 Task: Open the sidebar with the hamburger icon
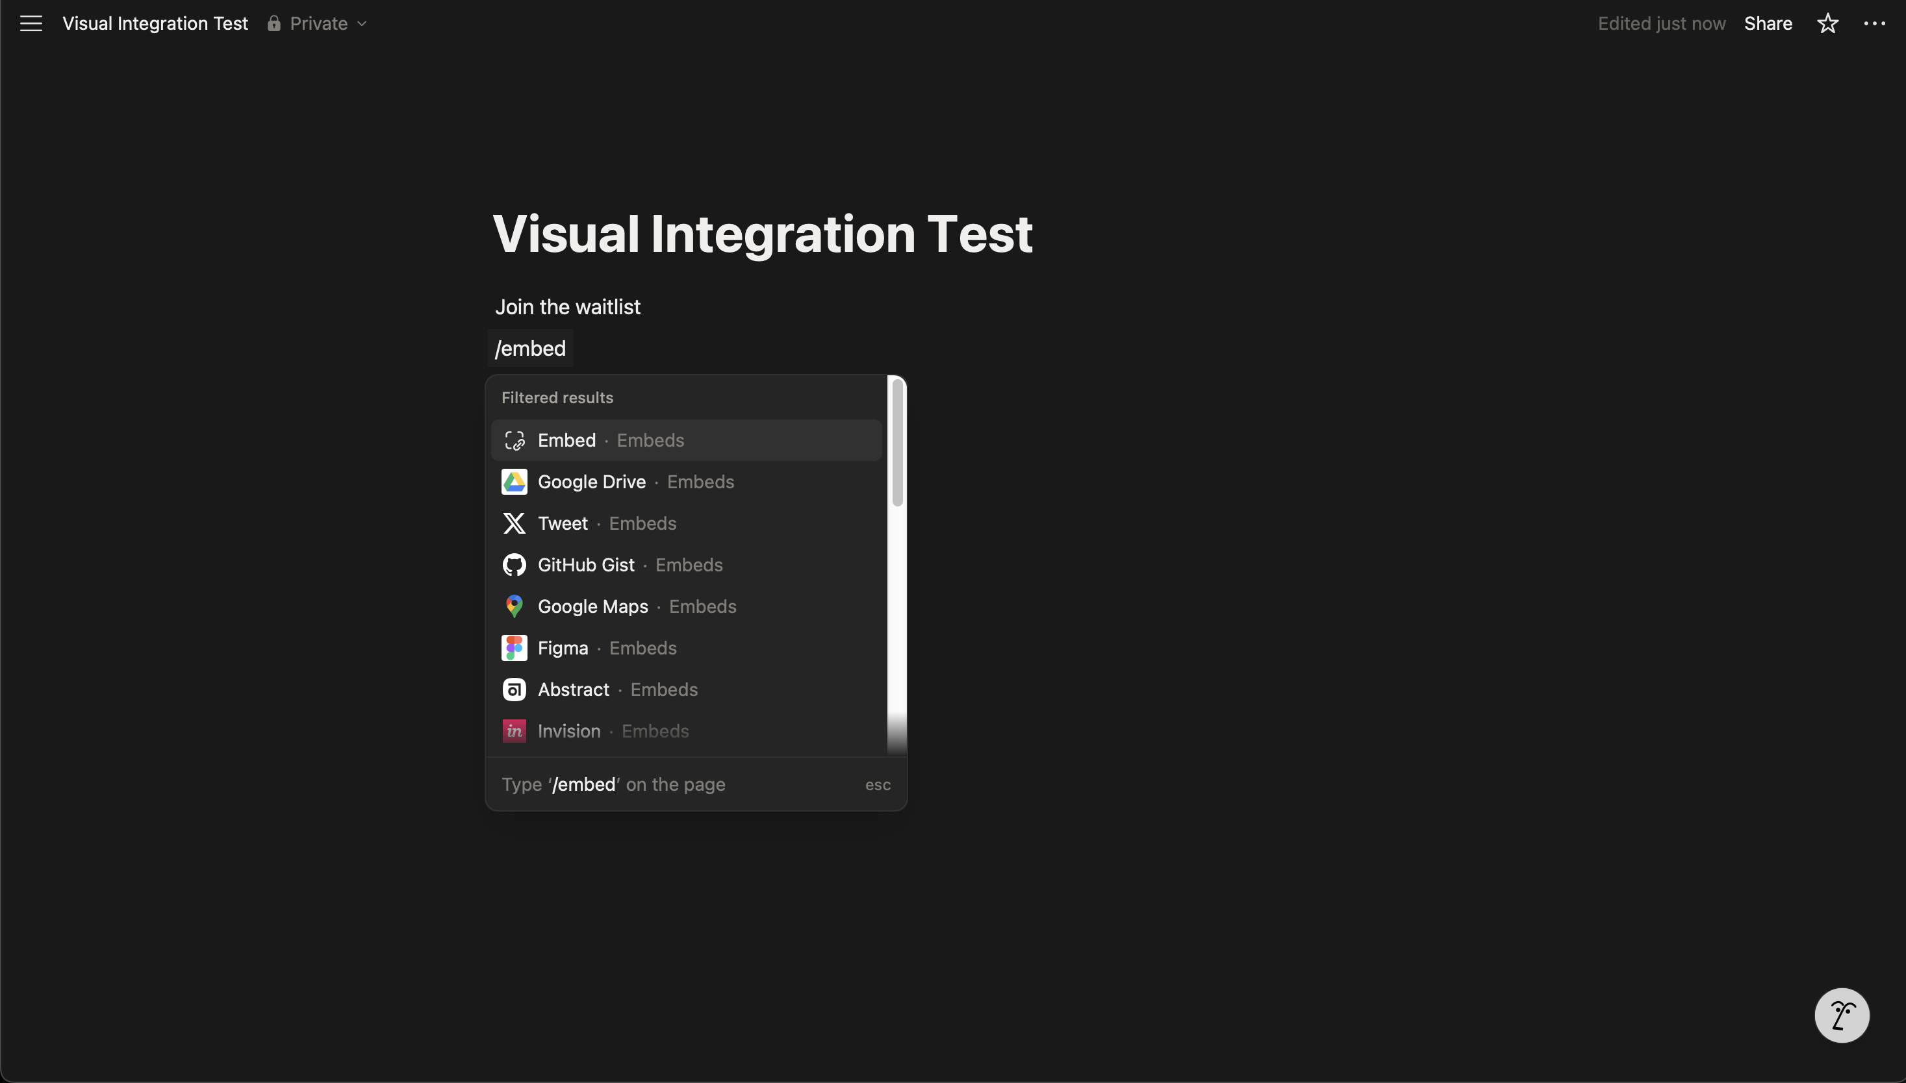coord(31,23)
